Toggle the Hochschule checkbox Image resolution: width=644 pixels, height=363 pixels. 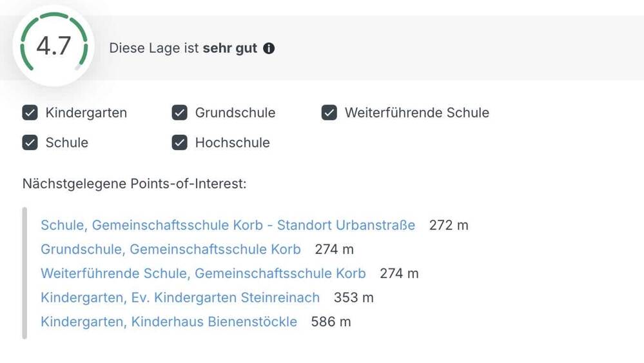coord(179,142)
